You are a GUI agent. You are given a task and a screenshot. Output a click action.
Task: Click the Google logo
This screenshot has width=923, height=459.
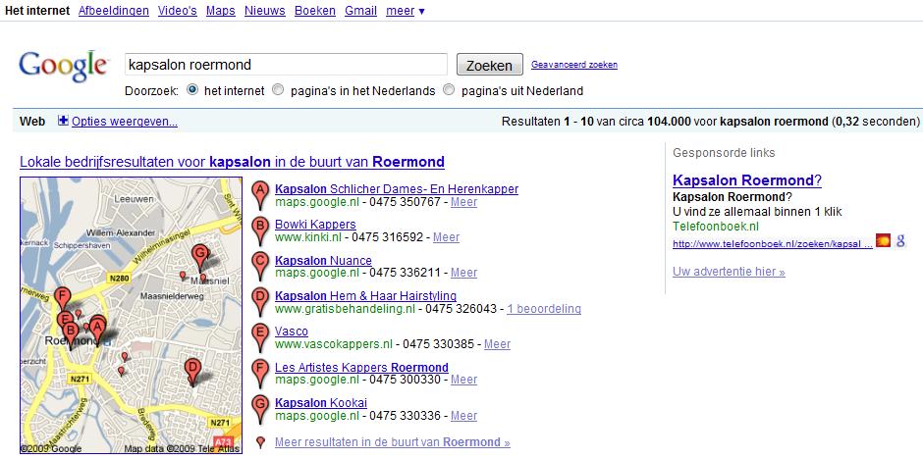[63, 66]
